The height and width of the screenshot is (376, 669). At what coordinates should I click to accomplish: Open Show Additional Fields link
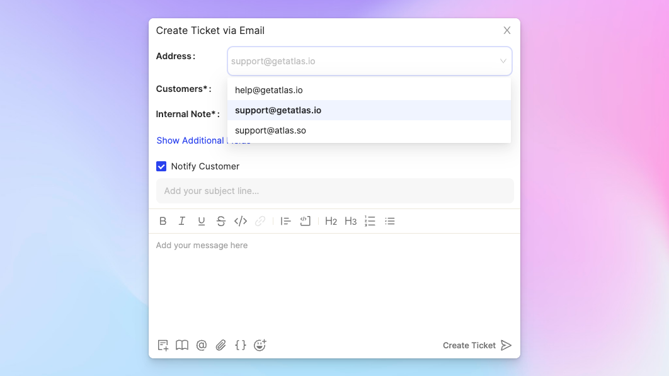click(x=203, y=140)
